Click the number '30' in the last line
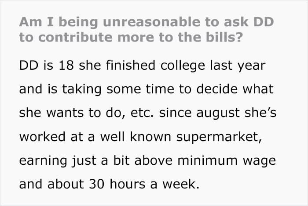The width and height of the screenshot is (308, 206). tap(97, 184)
